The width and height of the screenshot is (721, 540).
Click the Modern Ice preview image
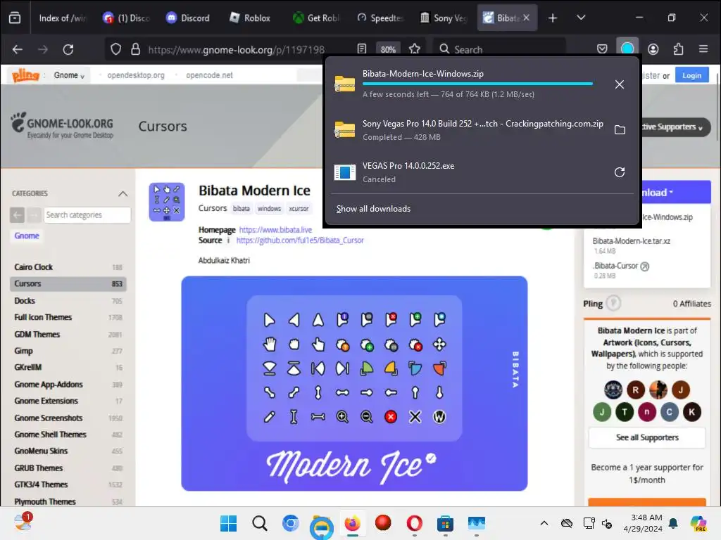pos(354,383)
